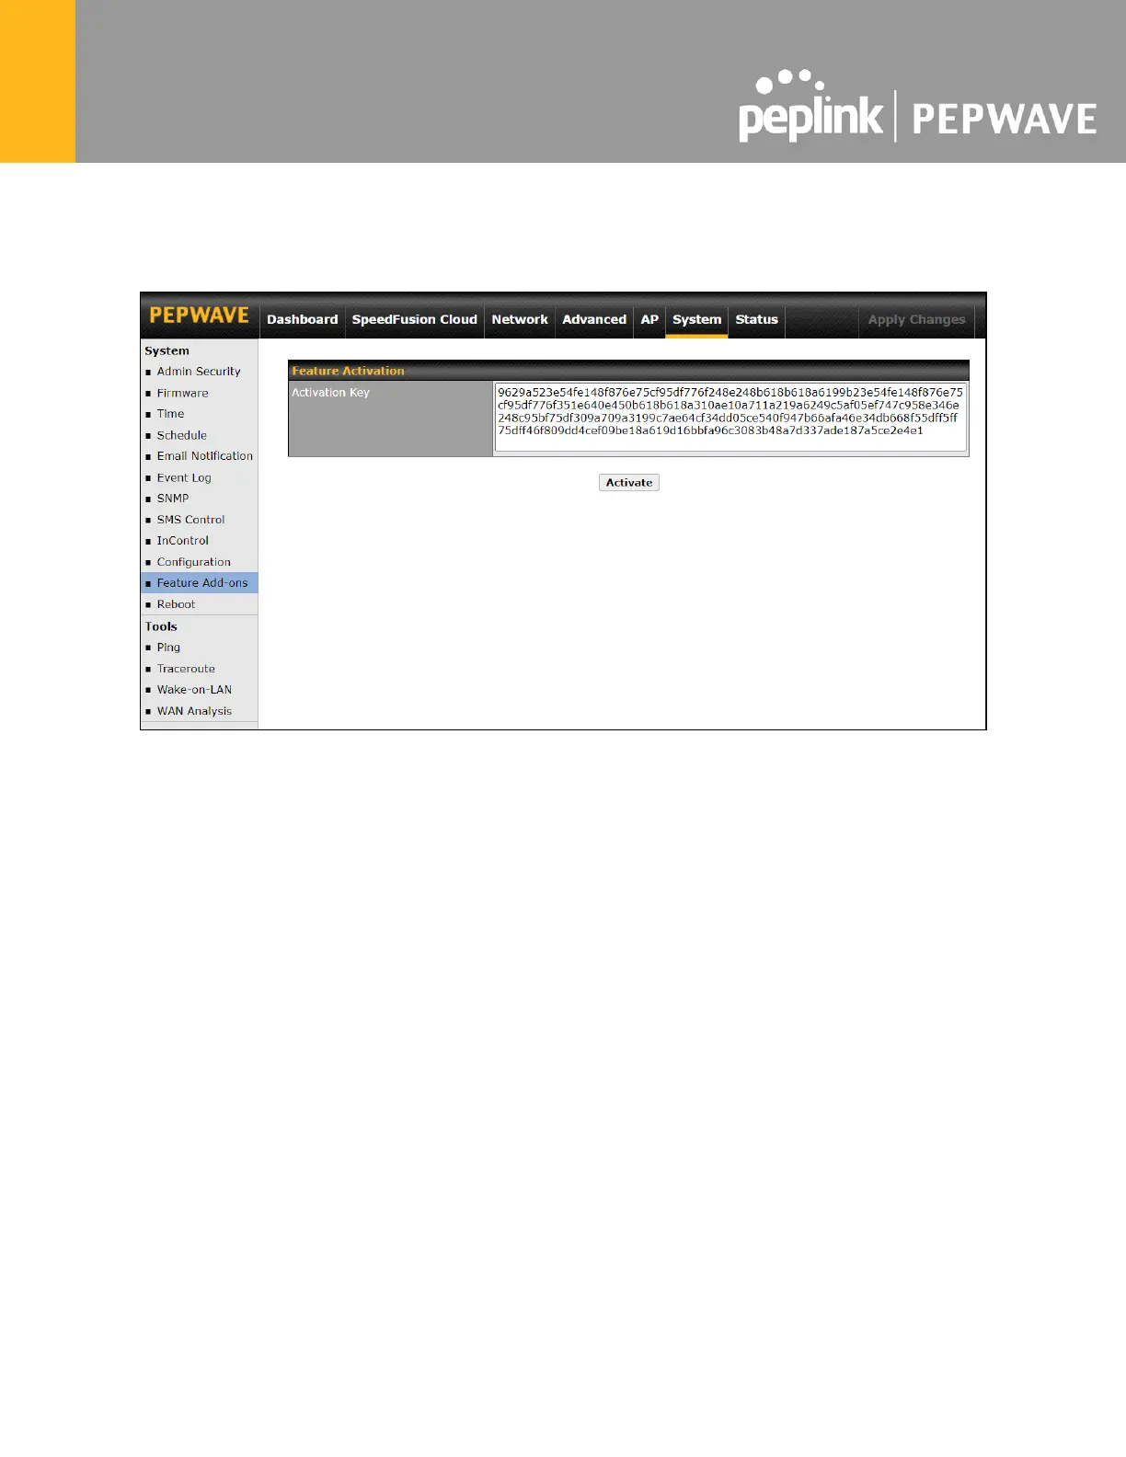The height and width of the screenshot is (1457, 1126).
Task: Open Email Notification settings
Action: point(204,456)
